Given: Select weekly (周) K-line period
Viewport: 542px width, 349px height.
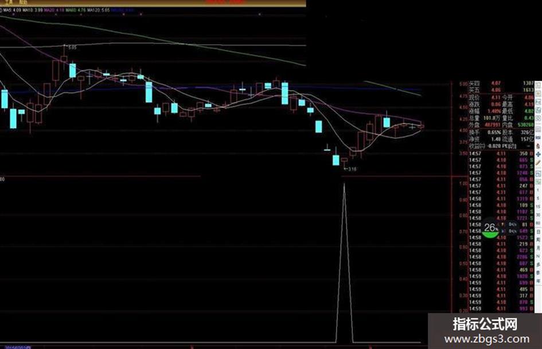Looking at the screenshot, I should pyautogui.click(x=538, y=240).
